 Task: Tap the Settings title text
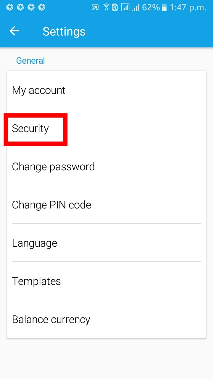(64, 31)
